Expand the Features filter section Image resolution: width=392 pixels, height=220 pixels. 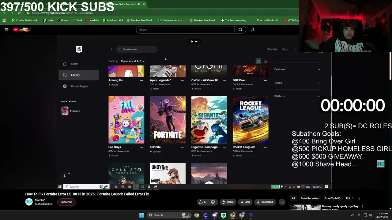click(297, 69)
